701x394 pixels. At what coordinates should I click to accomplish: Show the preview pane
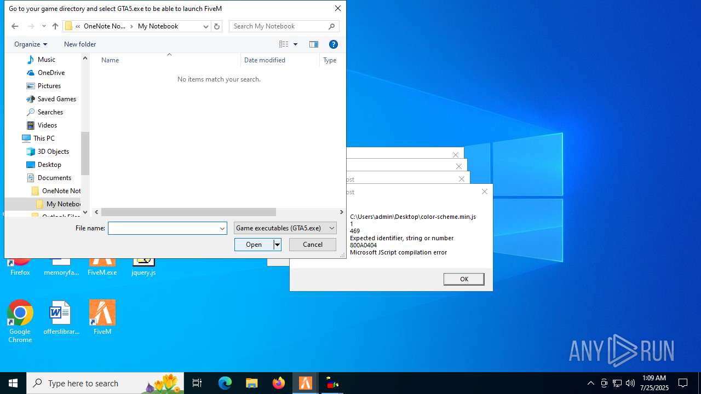point(314,44)
